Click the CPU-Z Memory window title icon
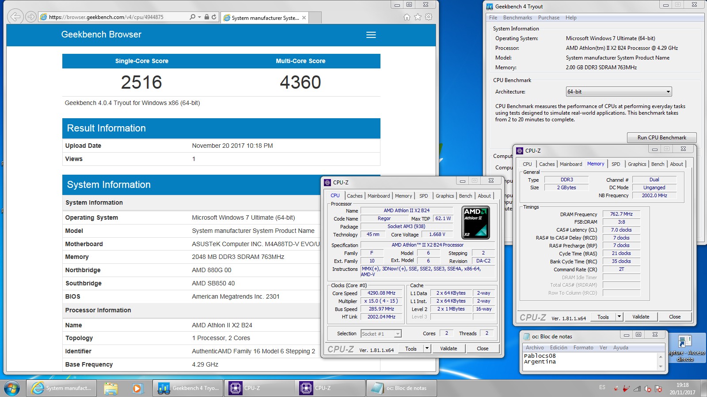The height and width of the screenshot is (397, 707). coord(520,150)
